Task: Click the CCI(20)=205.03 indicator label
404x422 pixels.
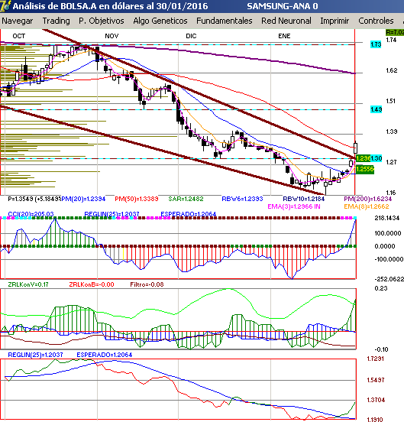Action: coord(31,214)
